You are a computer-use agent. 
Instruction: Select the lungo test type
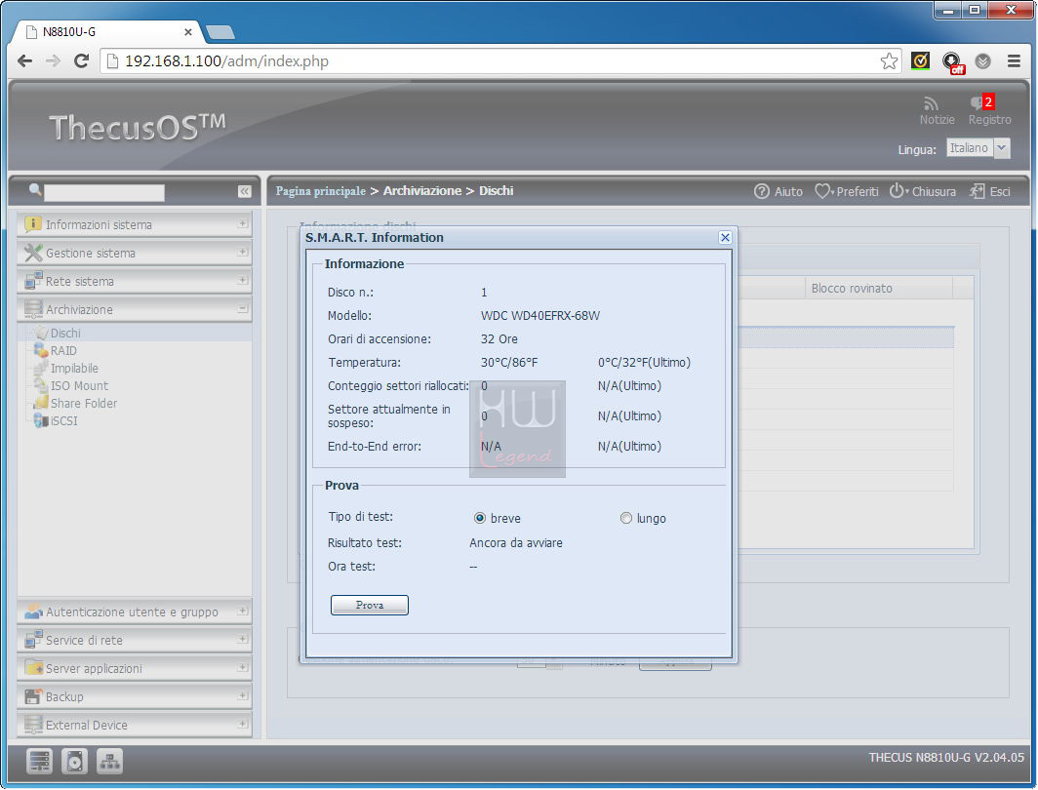625,518
